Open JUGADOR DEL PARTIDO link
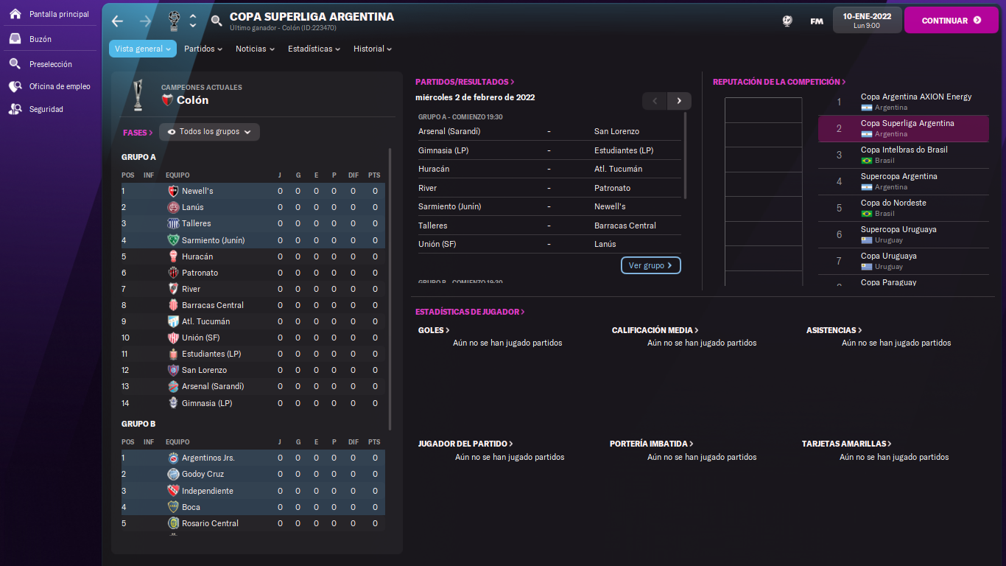 click(465, 444)
